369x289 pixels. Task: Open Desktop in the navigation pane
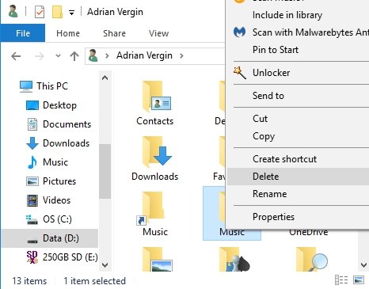tap(51, 105)
